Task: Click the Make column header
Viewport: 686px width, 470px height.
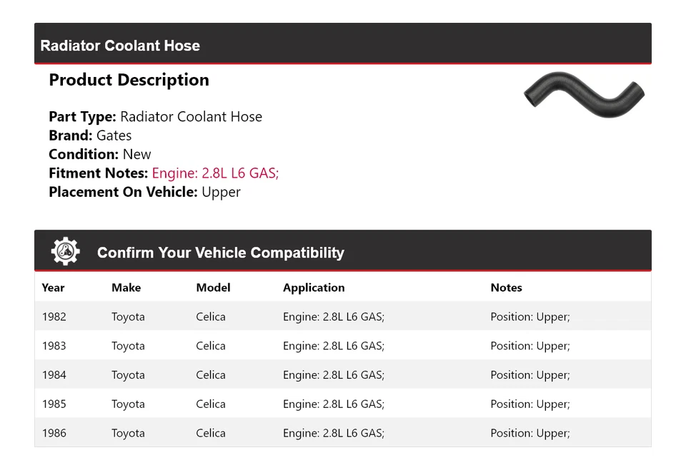Action: 126,287
